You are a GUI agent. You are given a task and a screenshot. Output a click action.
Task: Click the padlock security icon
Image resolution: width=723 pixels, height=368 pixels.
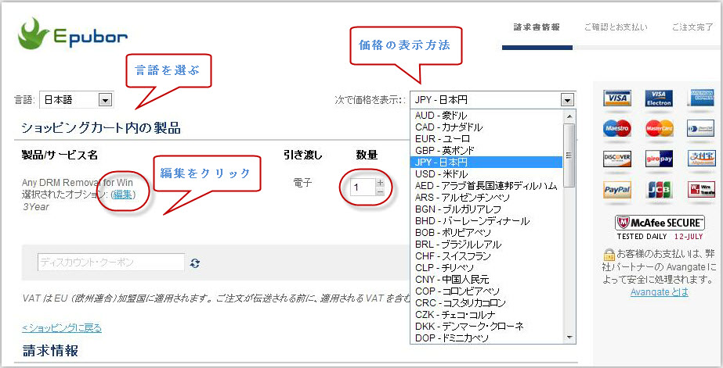pyautogui.click(x=609, y=255)
